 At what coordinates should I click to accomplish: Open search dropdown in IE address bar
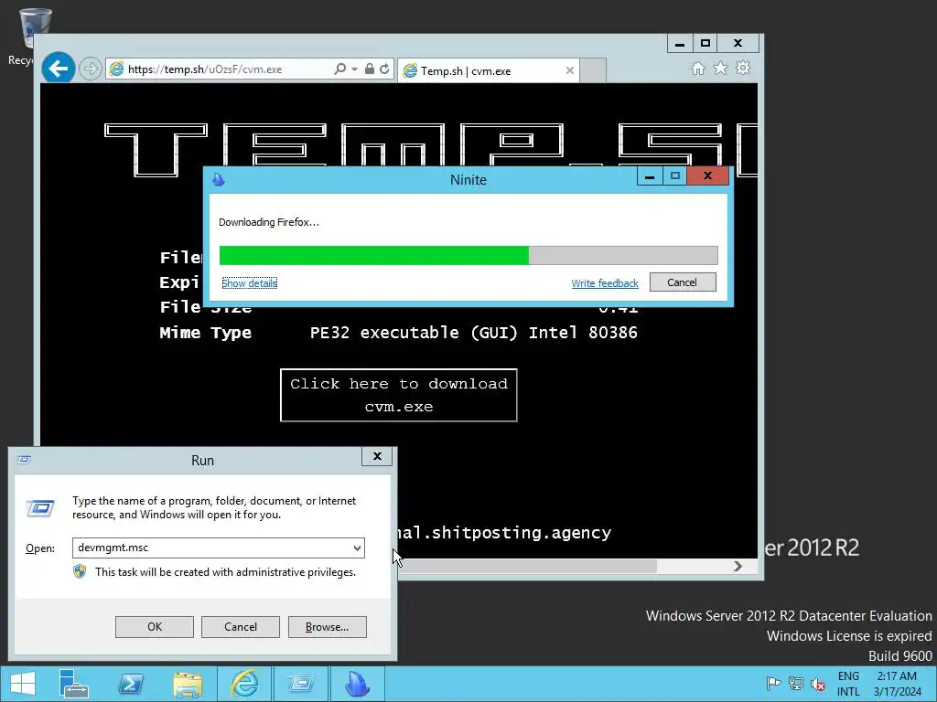pyautogui.click(x=354, y=69)
